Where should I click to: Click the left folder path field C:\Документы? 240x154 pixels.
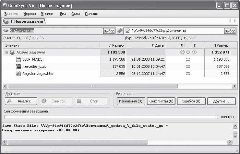tap(53, 30)
